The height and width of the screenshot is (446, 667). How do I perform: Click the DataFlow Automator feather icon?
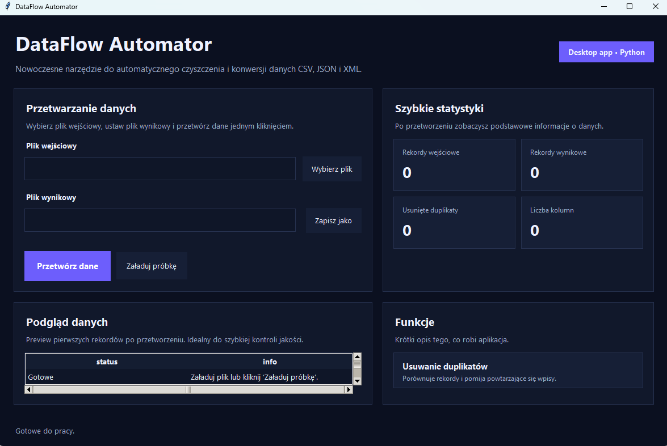7,6
